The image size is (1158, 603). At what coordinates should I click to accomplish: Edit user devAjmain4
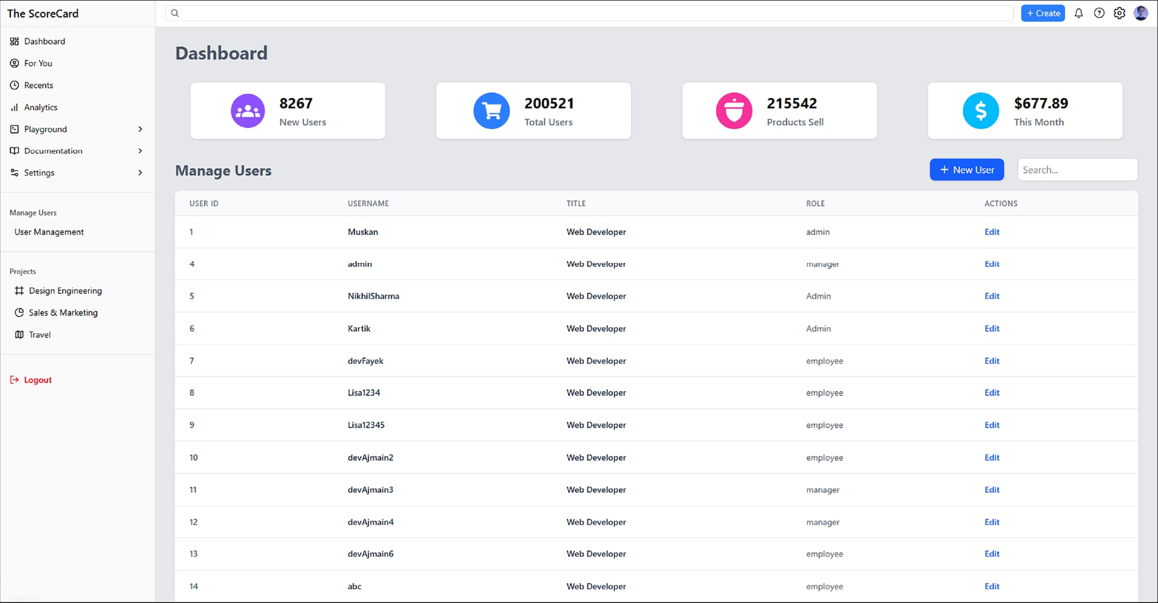[992, 522]
